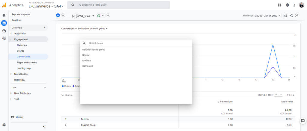
Task: Open the Explore icon in left rail
Action: (4, 31)
